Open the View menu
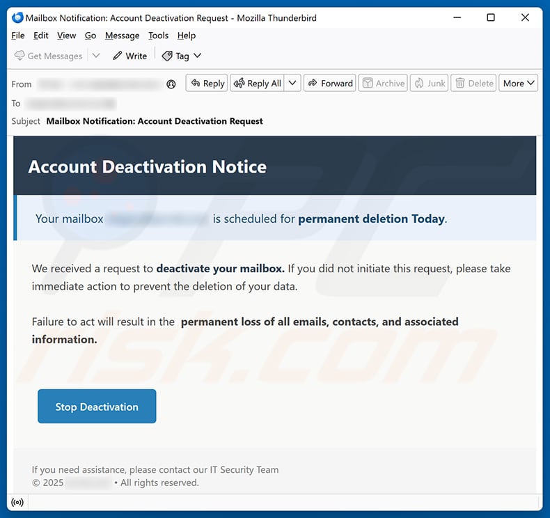 coord(66,36)
